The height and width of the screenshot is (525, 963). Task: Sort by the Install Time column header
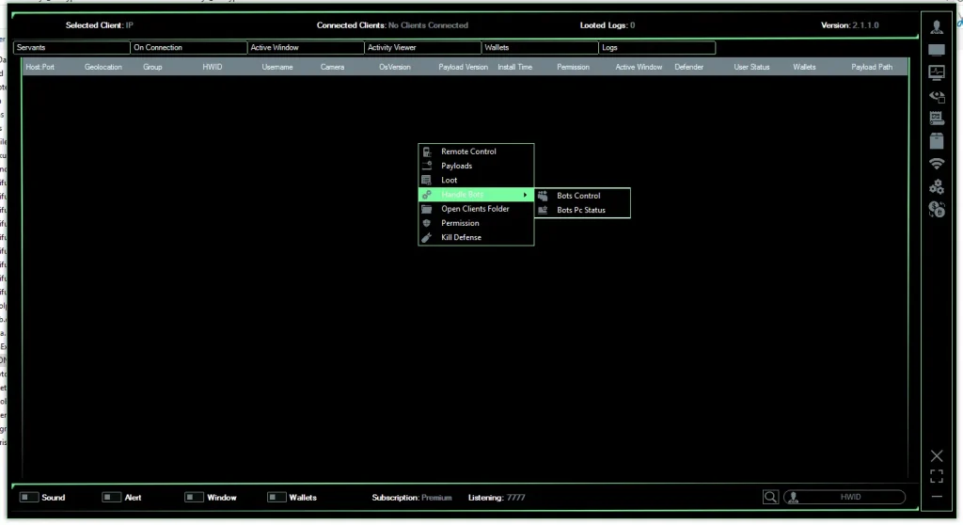coord(515,68)
